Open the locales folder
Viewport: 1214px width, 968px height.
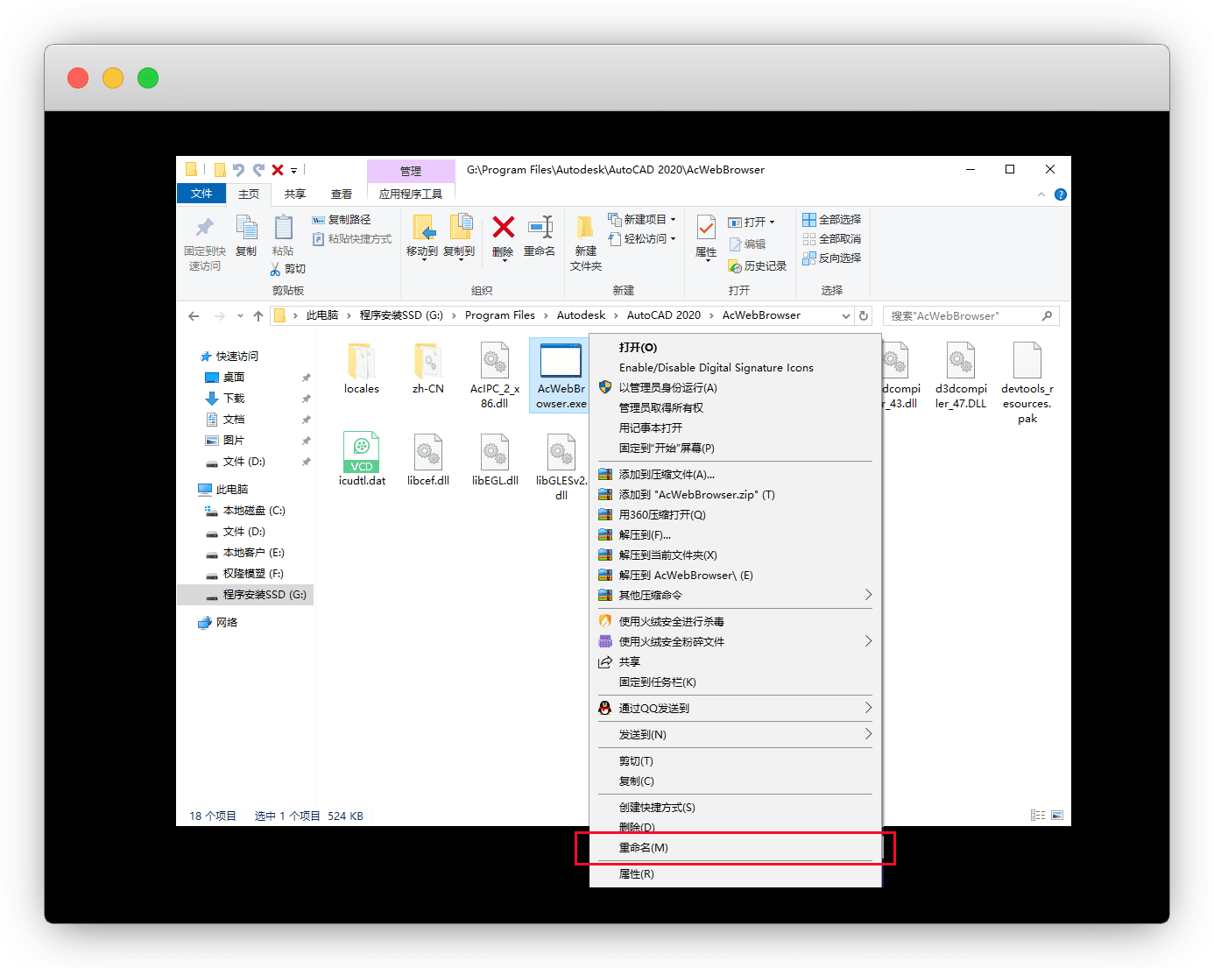pyautogui.click(x=361, y=362)
